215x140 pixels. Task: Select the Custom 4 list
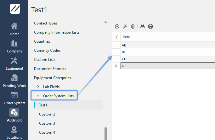tap(47, 132)
